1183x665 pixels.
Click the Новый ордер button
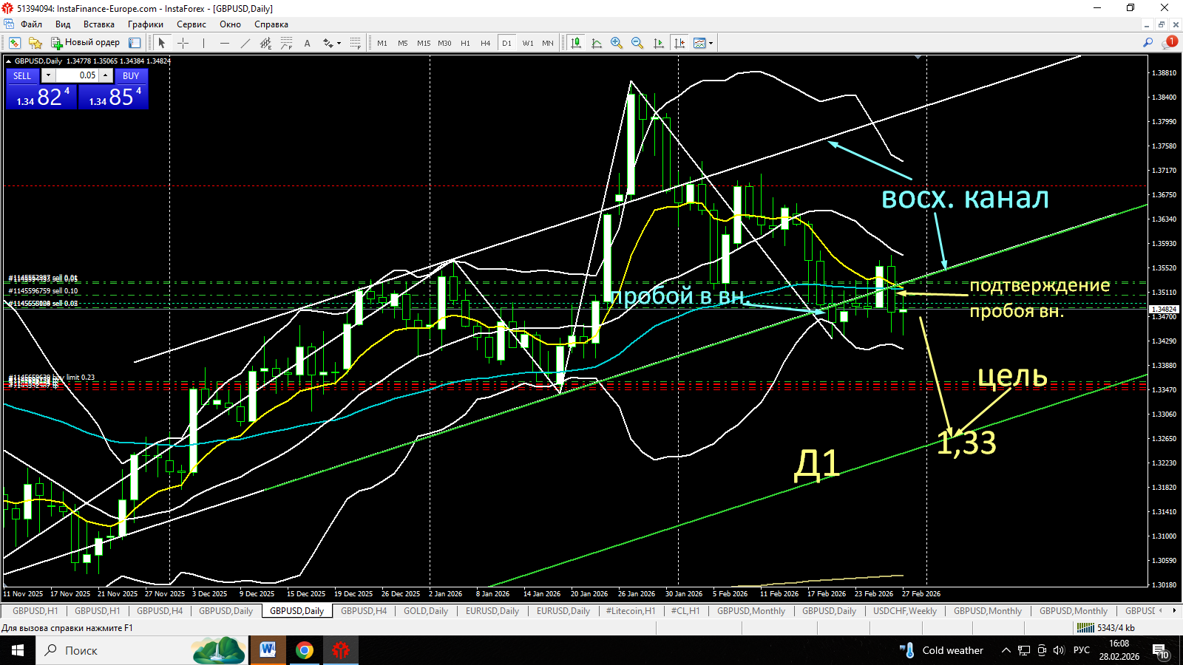click(x=85, y=43)
